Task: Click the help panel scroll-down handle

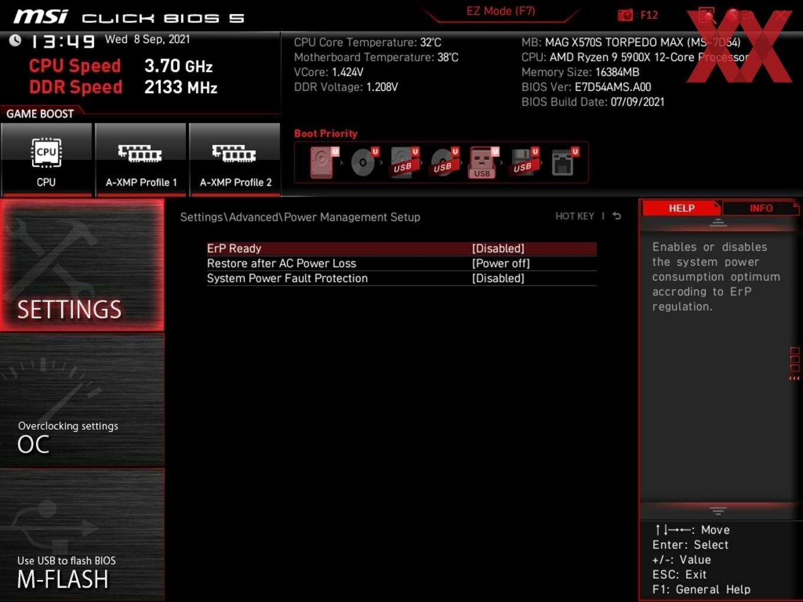Action: (x=718, y=511)
